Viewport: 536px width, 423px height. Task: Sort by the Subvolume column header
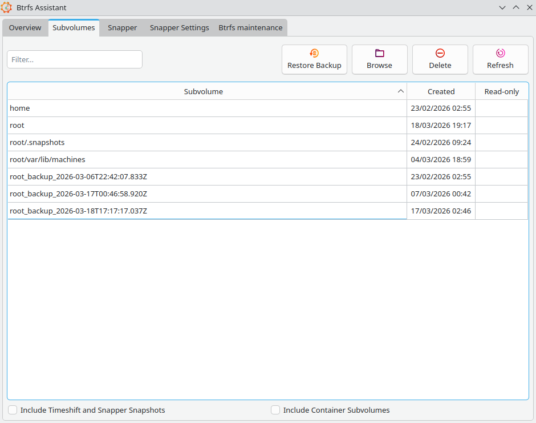coord(207,91)
